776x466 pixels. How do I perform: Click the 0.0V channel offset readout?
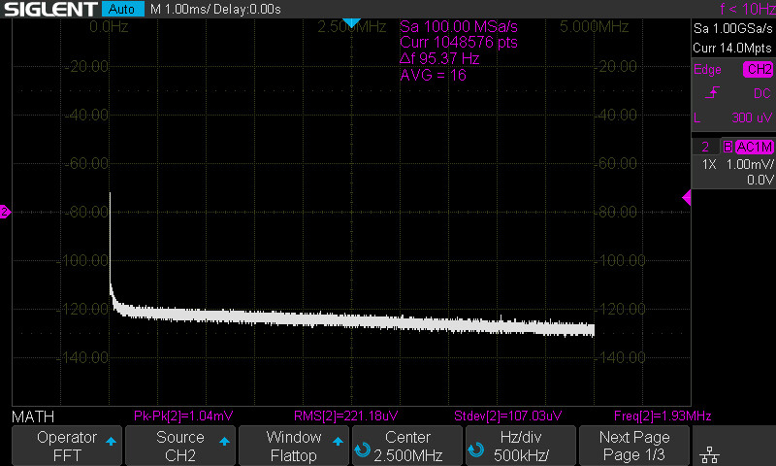(x=760, y=180)
